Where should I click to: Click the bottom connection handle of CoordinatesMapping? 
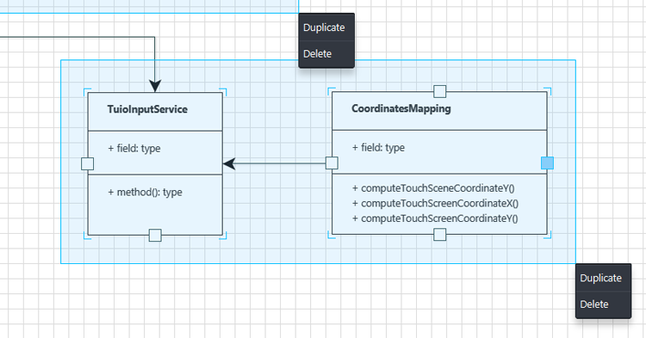pyautogui.click(x=439, y=235)
